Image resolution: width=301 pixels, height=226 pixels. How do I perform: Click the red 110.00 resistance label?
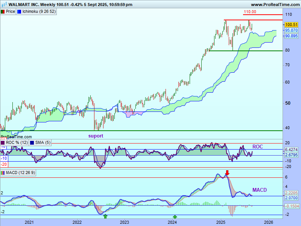coord(250,12)
